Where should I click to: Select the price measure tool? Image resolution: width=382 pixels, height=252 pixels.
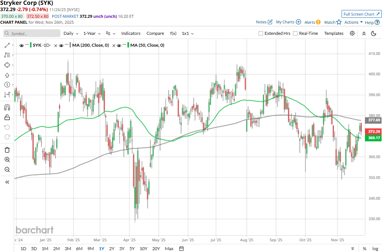pos(7,94)
